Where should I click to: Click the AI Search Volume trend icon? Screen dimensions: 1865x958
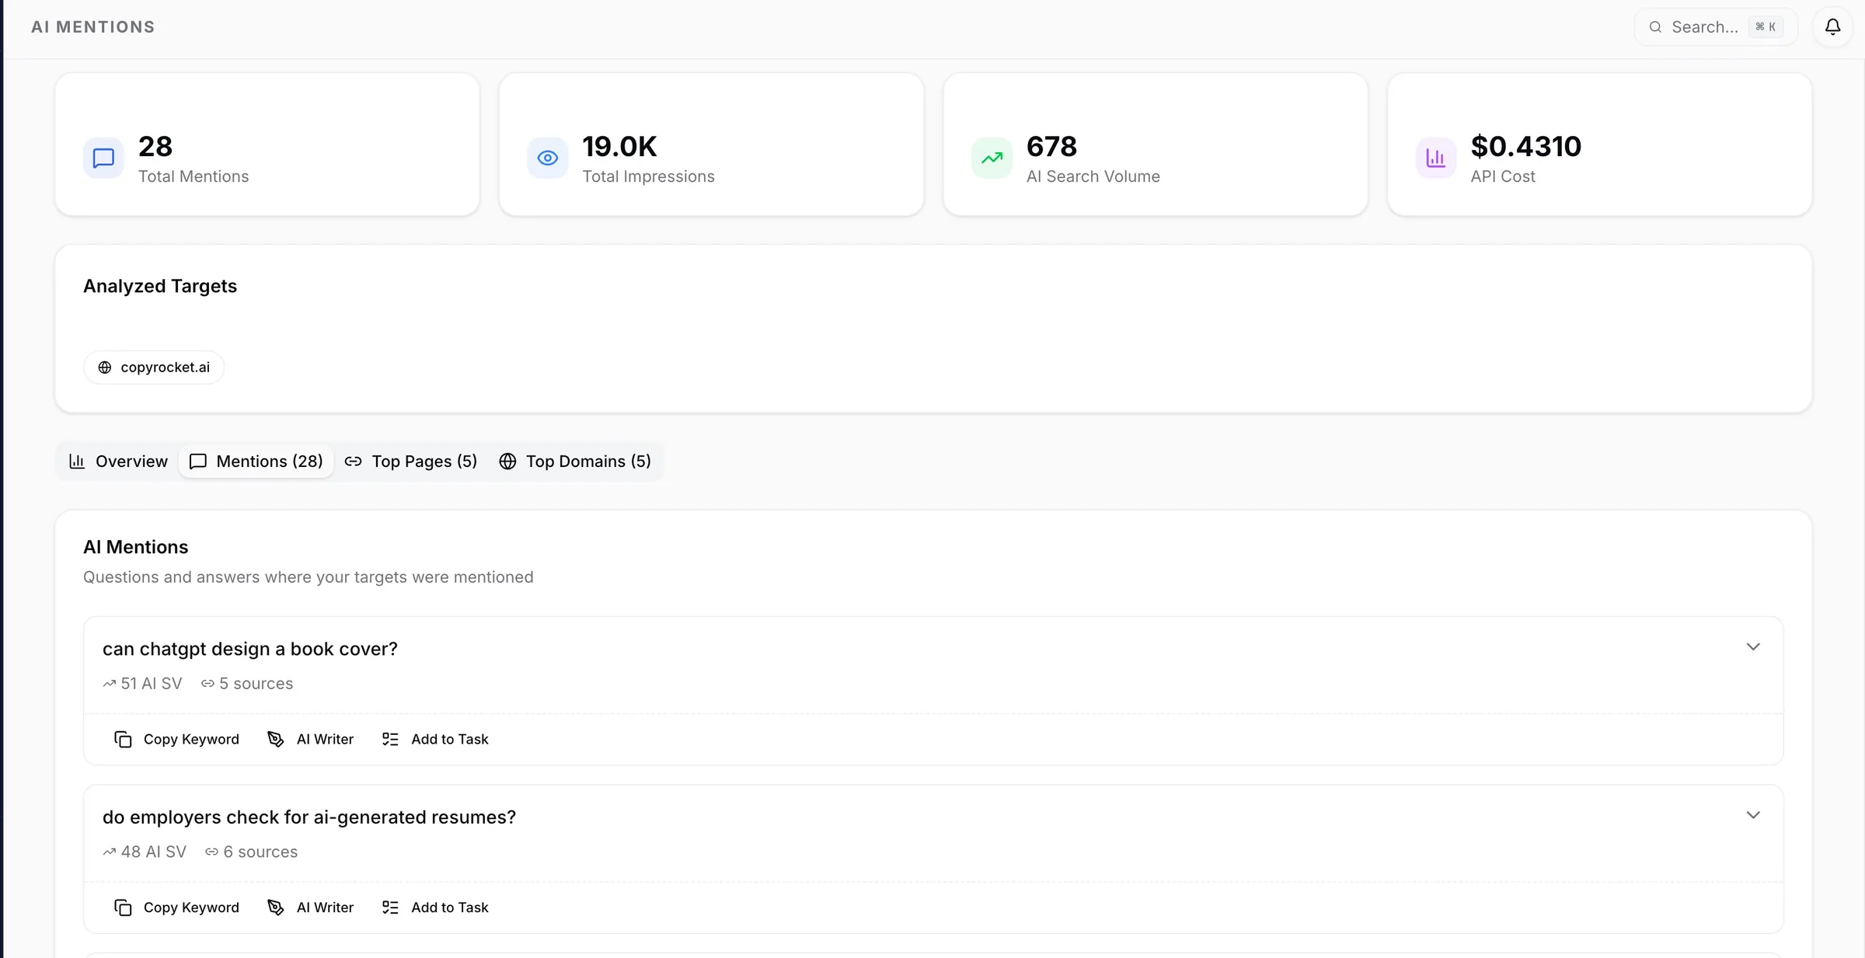992,159
